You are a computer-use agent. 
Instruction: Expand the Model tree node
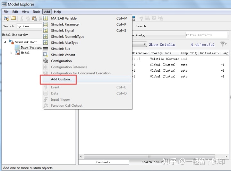coord(11,53)
